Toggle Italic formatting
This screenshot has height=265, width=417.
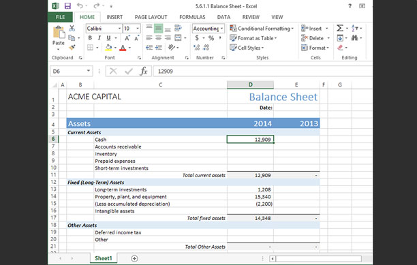tap(99, 38)
